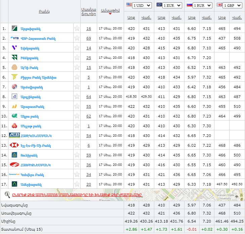The height and width of the screenshot is (234, 245).
Task: Click the 467.50 GBP buy value
Action: [222, 184]
